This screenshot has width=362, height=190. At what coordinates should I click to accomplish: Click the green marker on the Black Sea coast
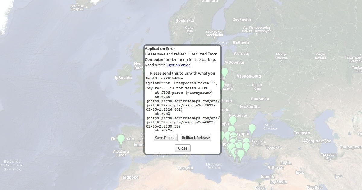[x=252, y=129]
